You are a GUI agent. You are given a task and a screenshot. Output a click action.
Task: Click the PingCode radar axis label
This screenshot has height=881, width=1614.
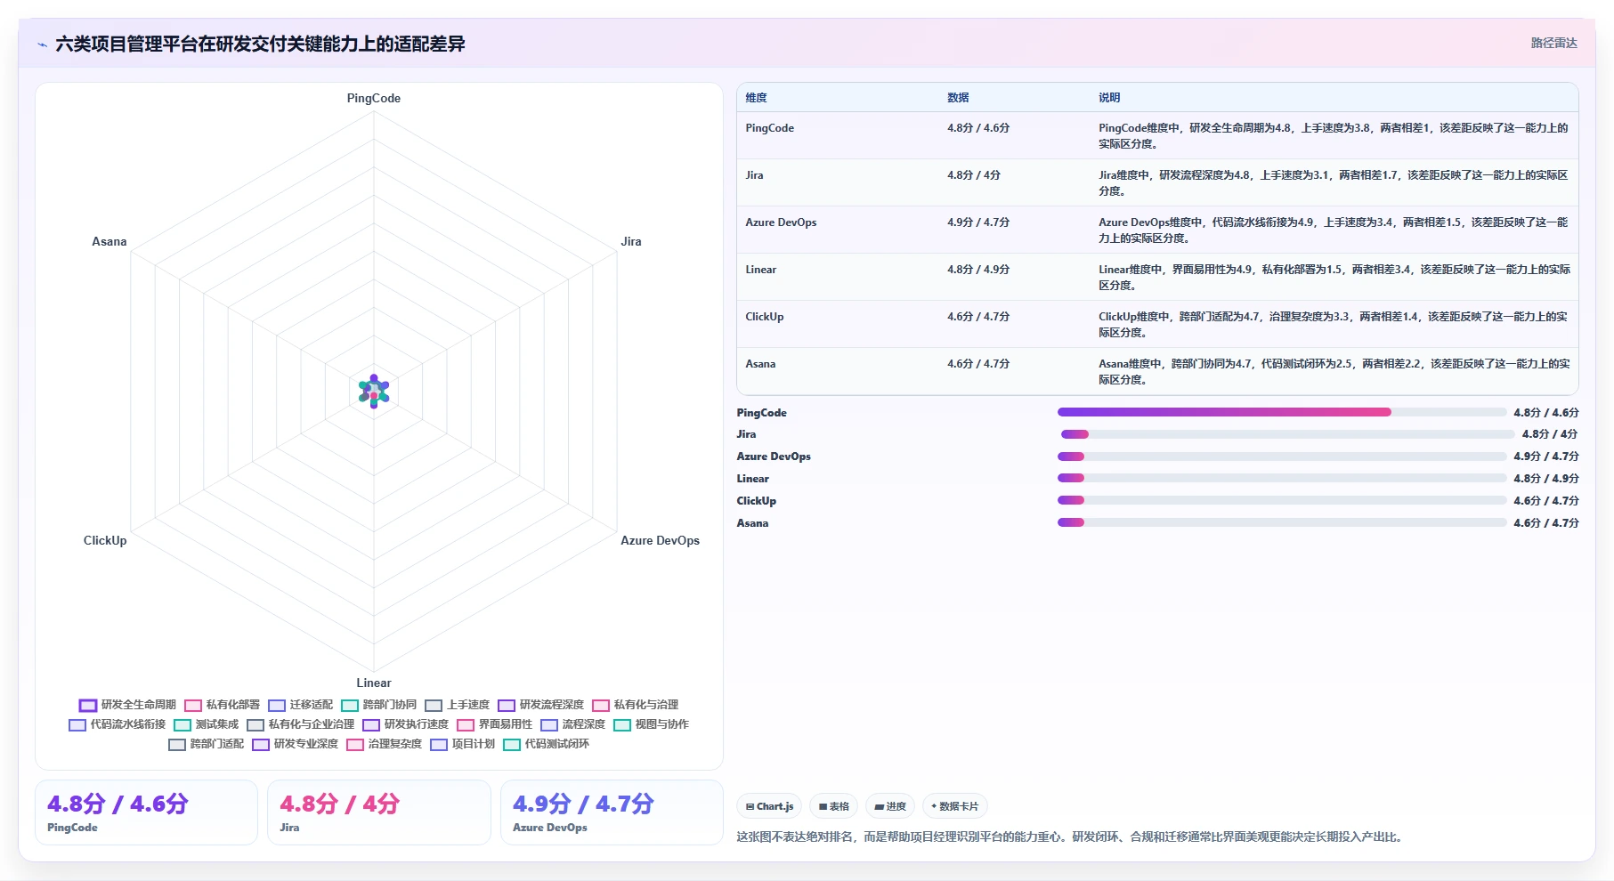374,98
